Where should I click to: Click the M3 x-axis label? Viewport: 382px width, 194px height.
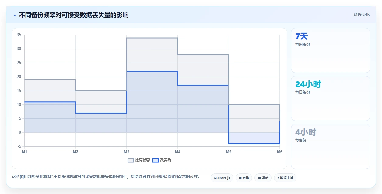(126, 152)
